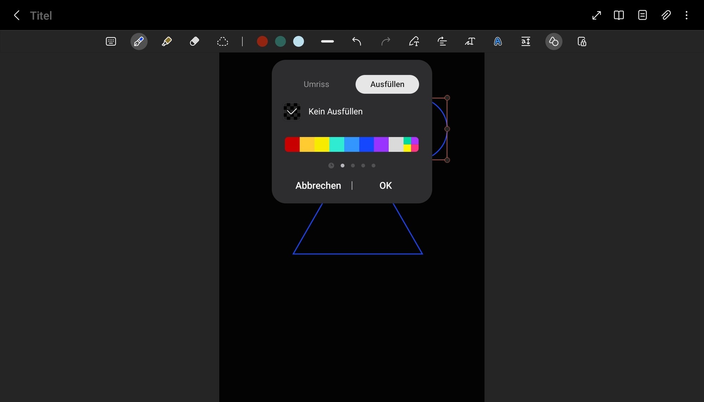
Task: Switch to the Ausfüllen tab
Action: click(x=387, y=84)
